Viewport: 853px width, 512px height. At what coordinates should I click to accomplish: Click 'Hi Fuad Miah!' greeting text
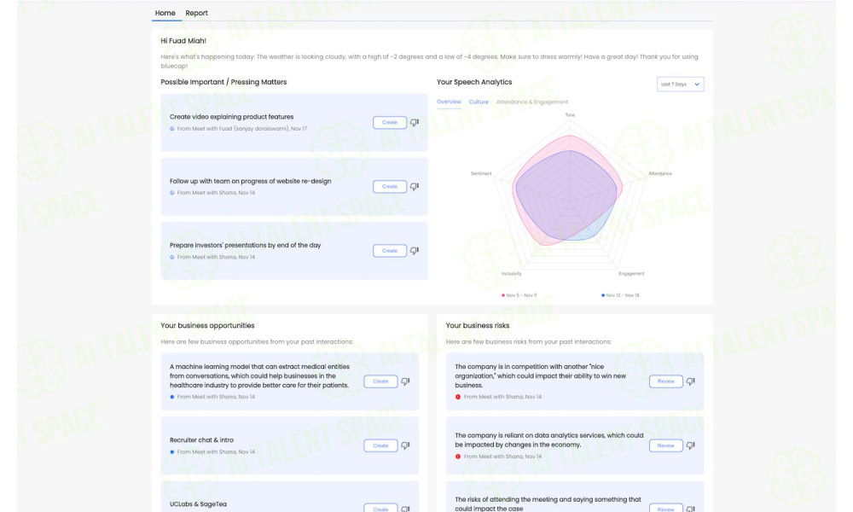183,41
